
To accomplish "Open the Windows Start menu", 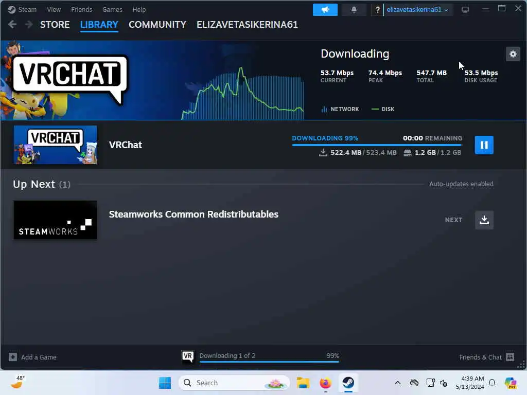I will [x=165, y=383].
